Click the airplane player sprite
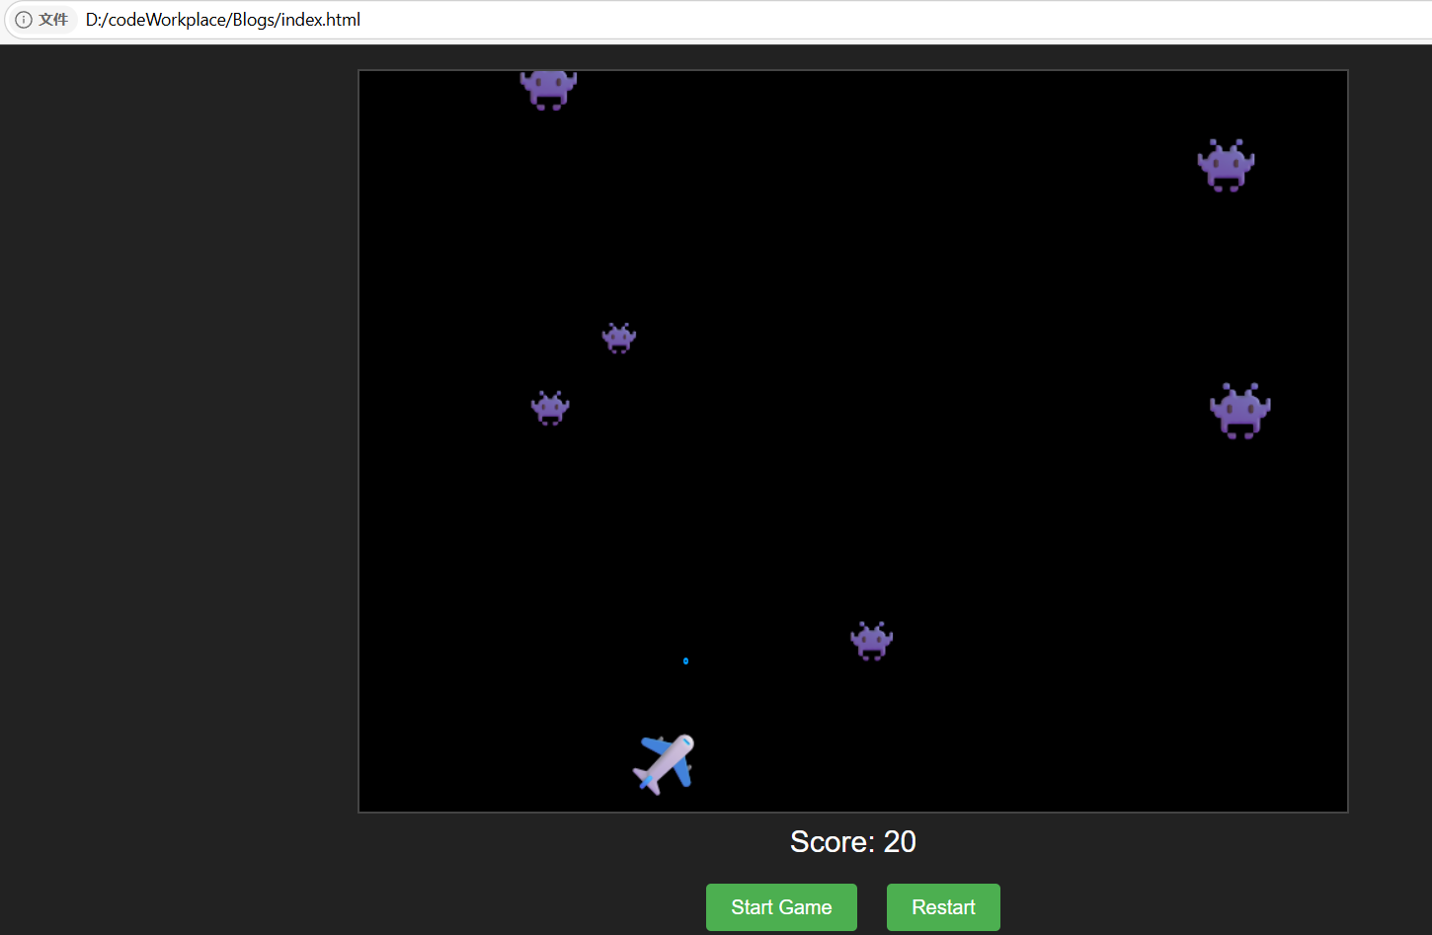Viewport: 1432px width, 935px height. coord(664,763)
